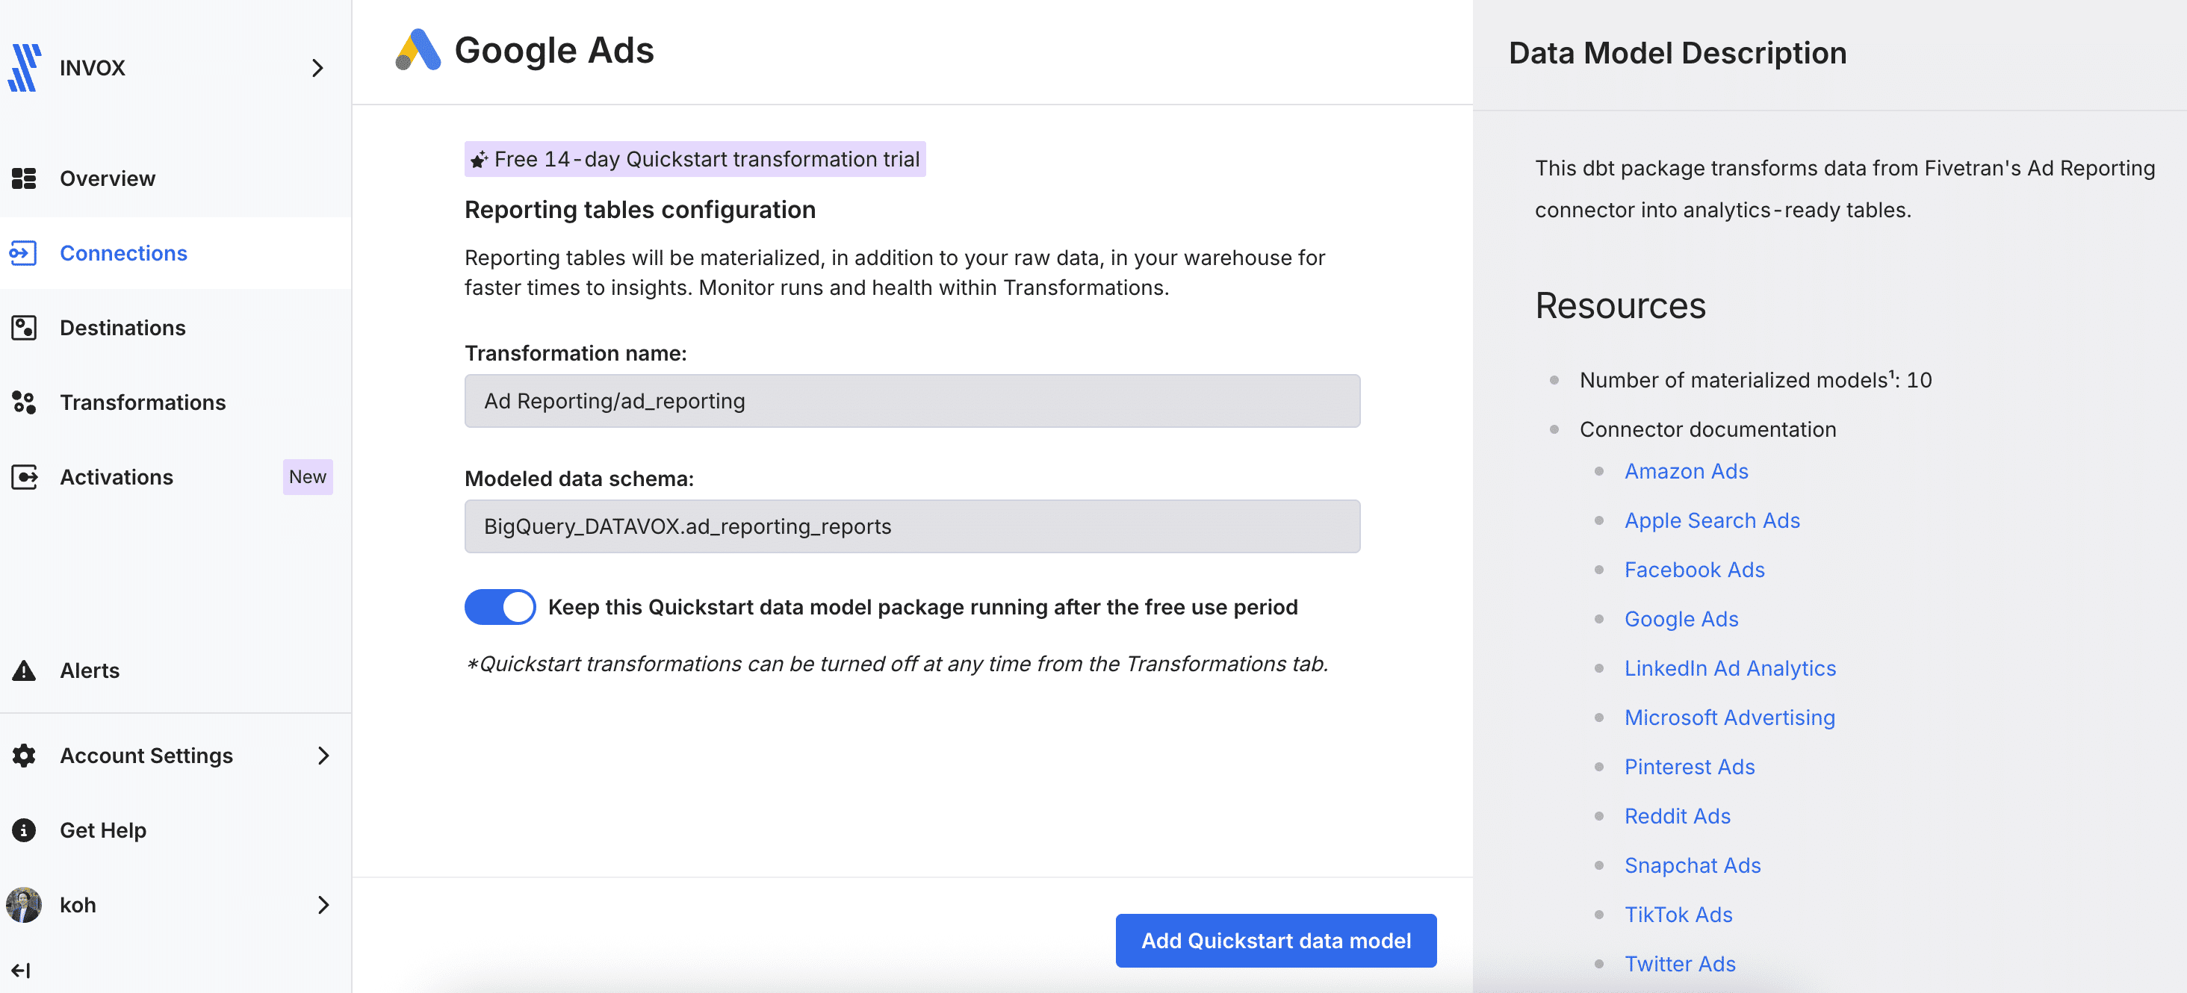
Task: Click the Transformations dots icon
Action: [24, 402]
